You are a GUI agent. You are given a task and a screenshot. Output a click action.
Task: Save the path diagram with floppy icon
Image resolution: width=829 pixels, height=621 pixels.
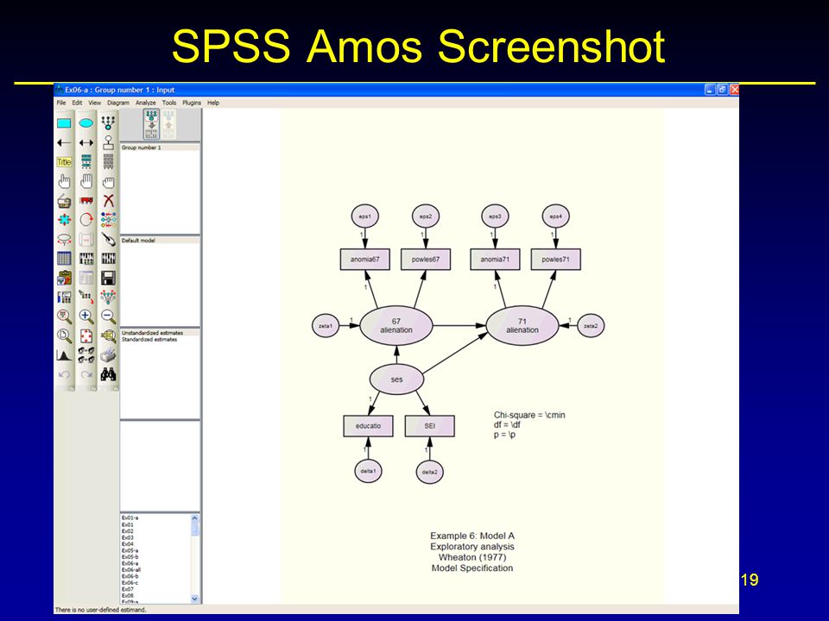coord(109,278)
